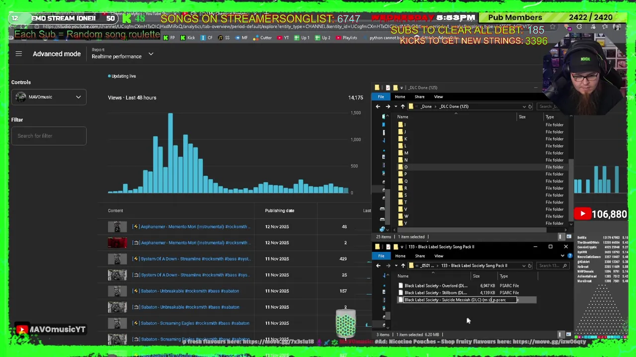Sort table by Publishing date column
This screenshot has width=636, height=357.
tap(279, 211)
